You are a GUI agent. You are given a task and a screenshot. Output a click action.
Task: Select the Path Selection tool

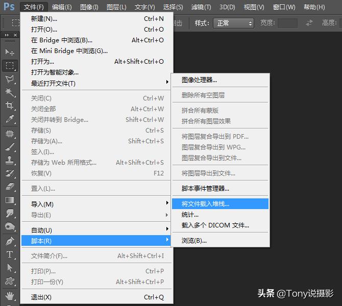pos(10,268)
